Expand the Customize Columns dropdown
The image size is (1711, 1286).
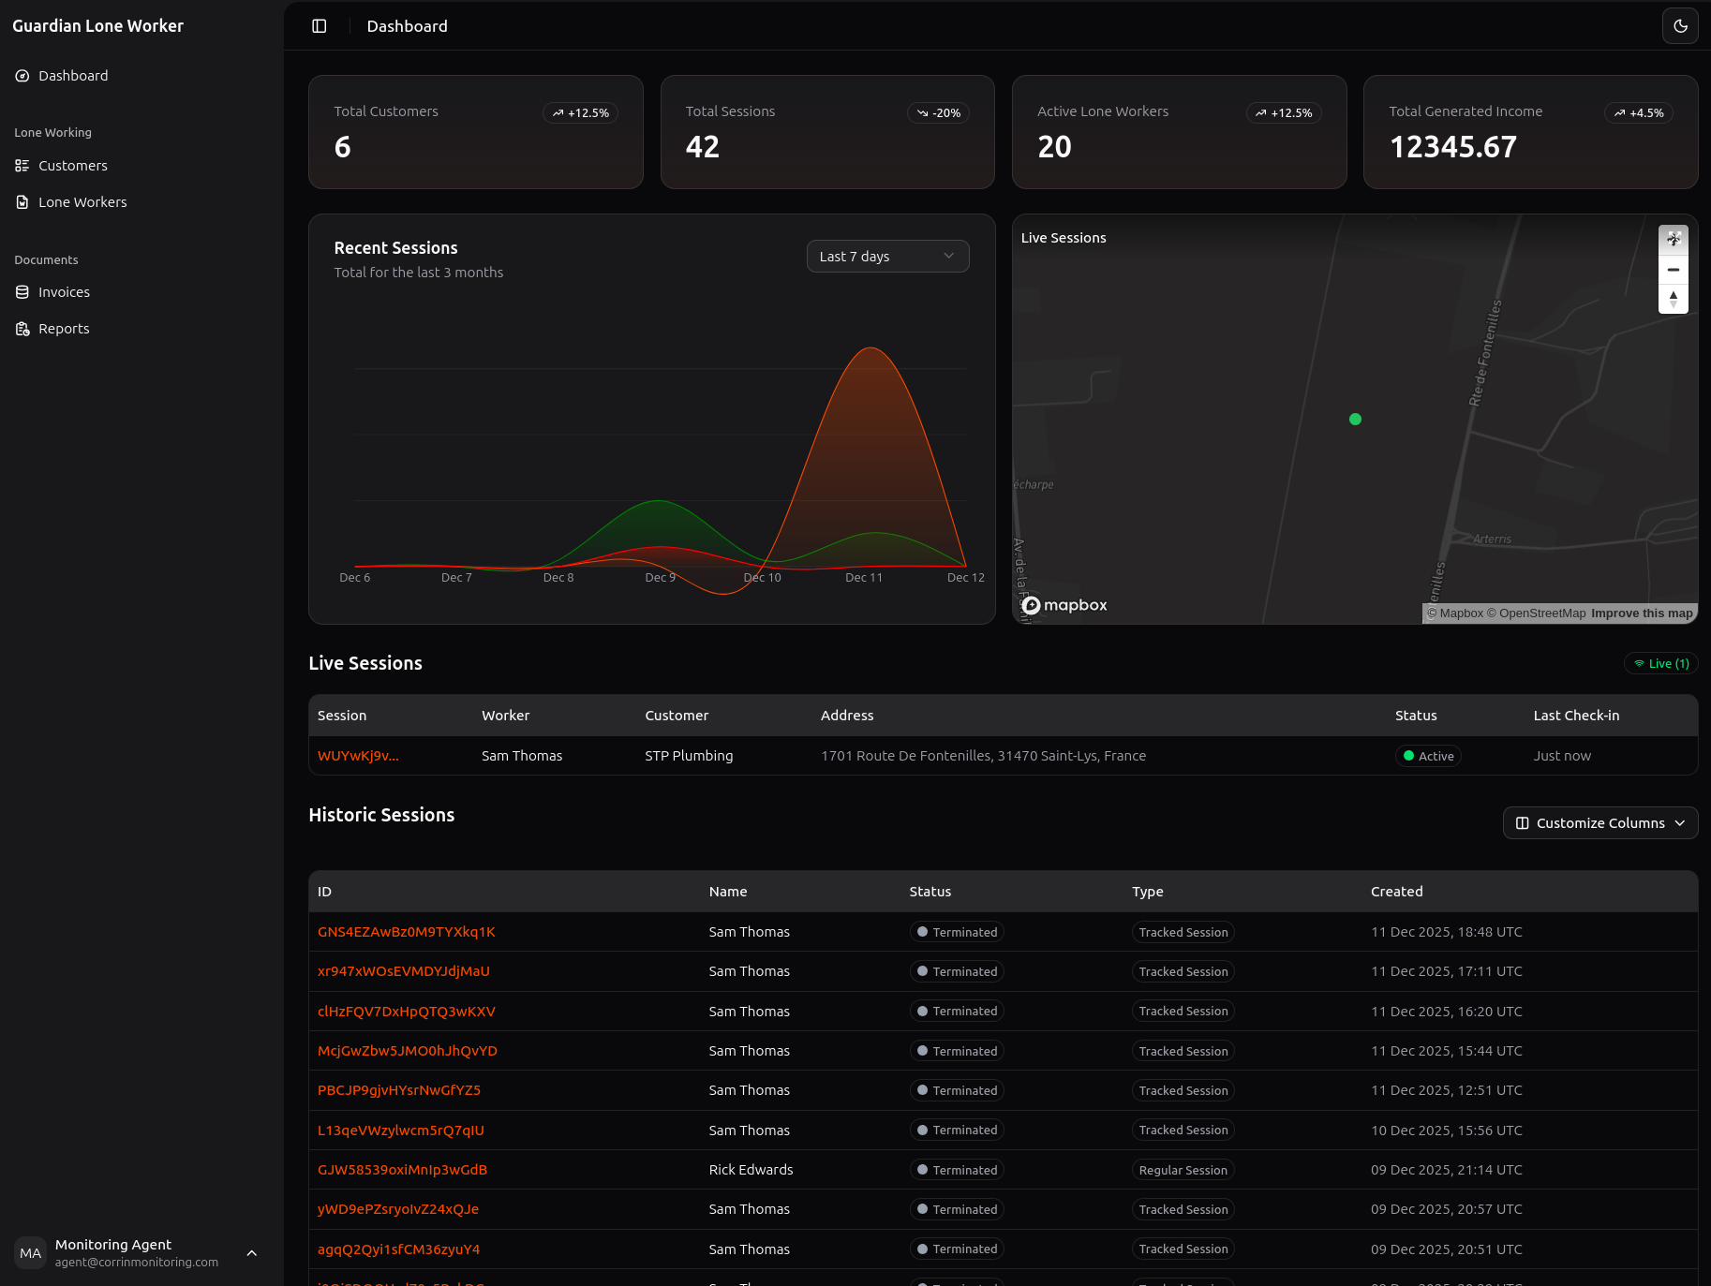[1599, 822]
